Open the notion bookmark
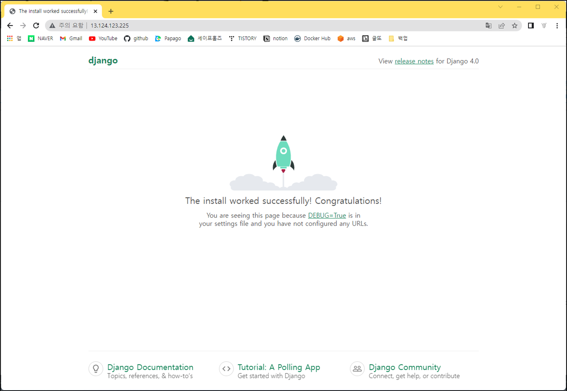The image size is (567, 391). tap(275, 38)
